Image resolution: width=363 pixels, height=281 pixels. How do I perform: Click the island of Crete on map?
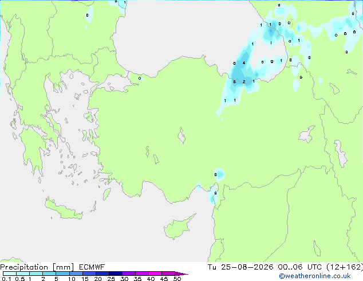[63, 210]
